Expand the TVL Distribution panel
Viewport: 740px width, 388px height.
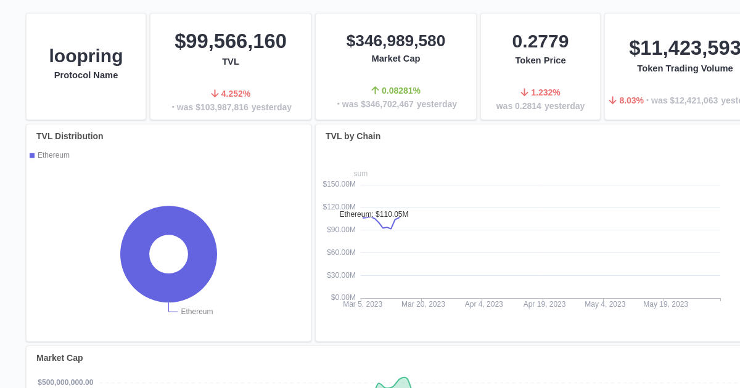[70, 136]
